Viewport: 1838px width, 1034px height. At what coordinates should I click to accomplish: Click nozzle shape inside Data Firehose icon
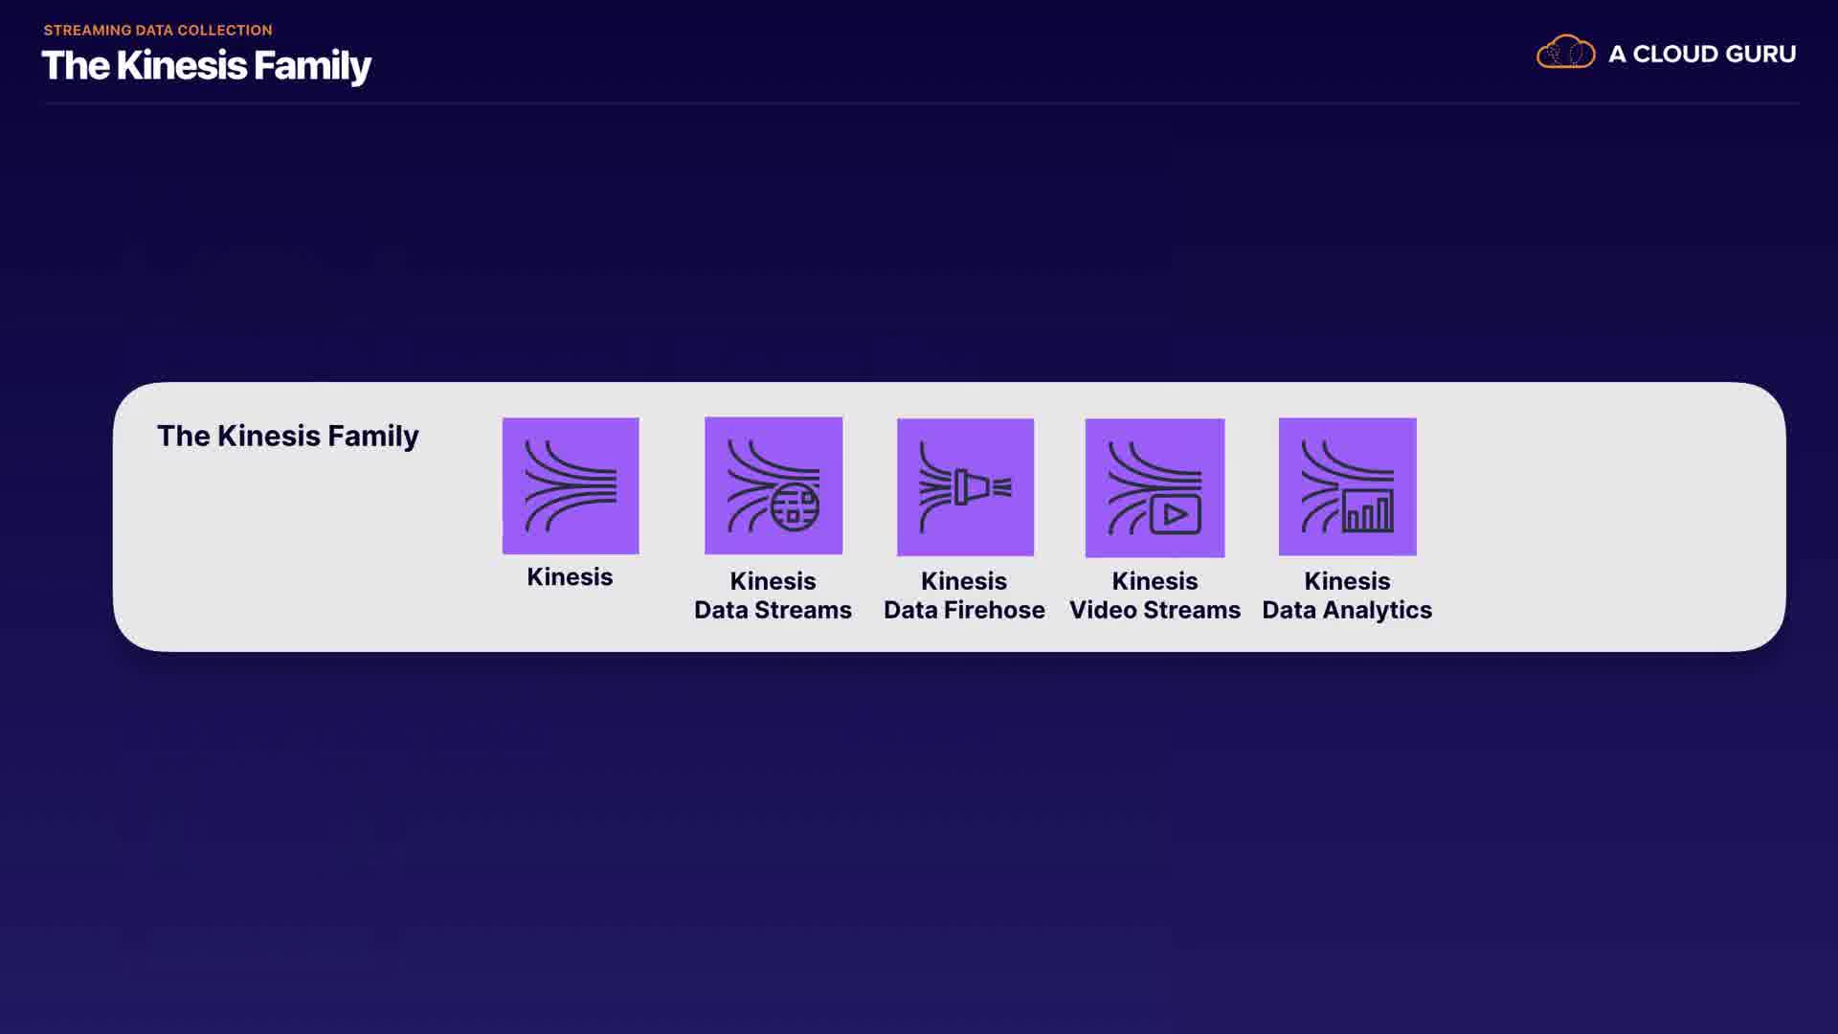click(x=972, y=487)
